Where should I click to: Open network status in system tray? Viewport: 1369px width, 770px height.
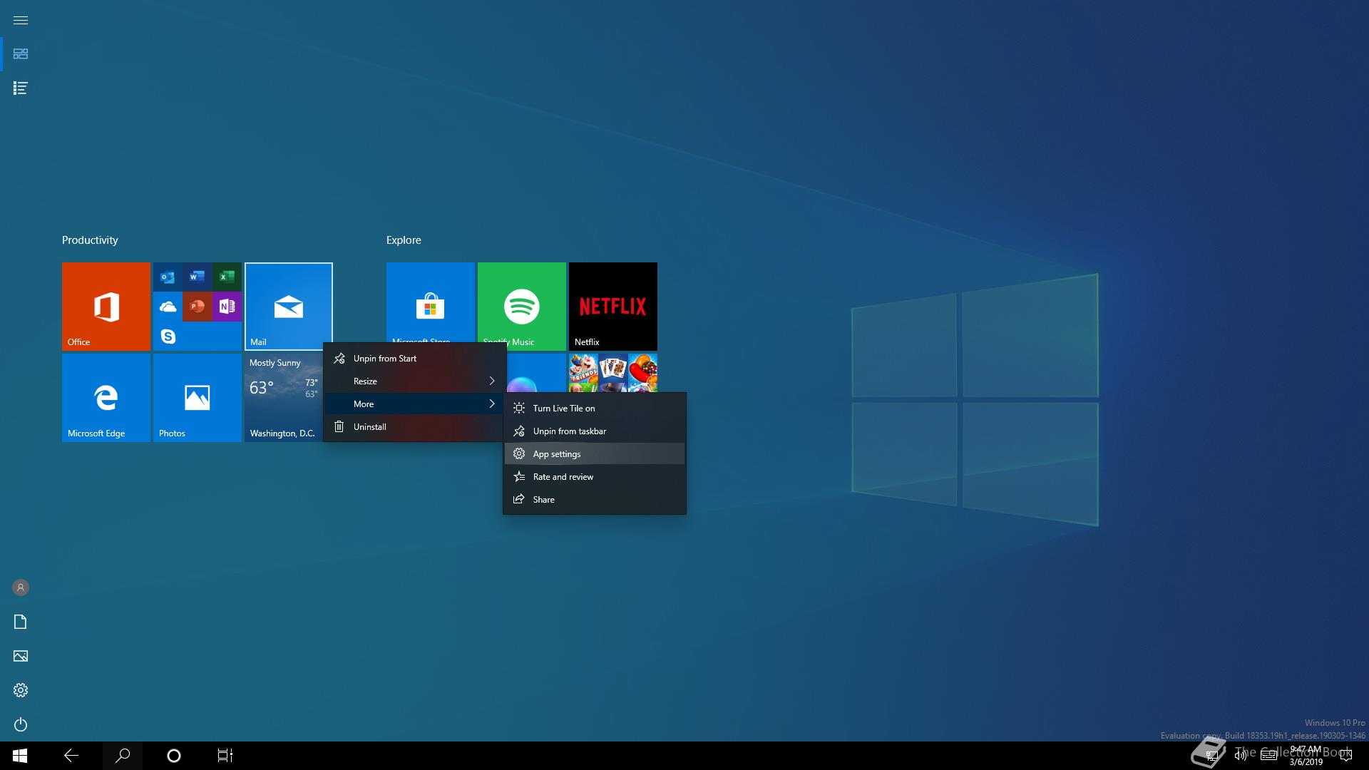(1211, 756)
